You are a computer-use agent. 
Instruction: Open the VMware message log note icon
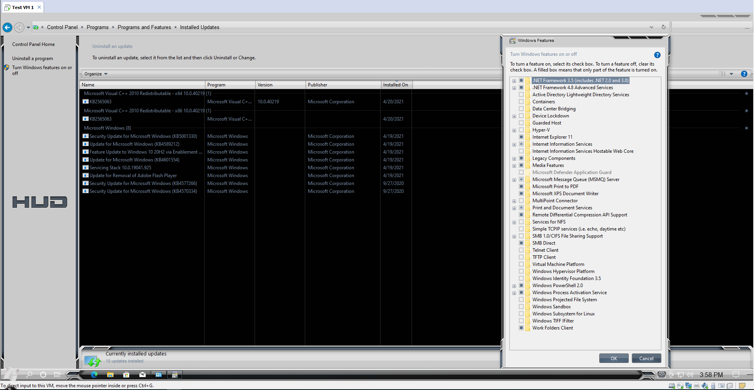742,386
